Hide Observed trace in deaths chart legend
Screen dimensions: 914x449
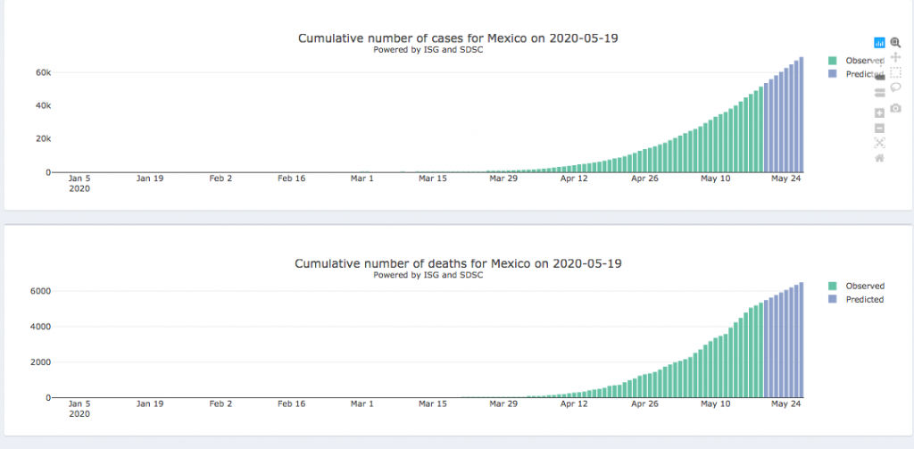pos(864,286)
